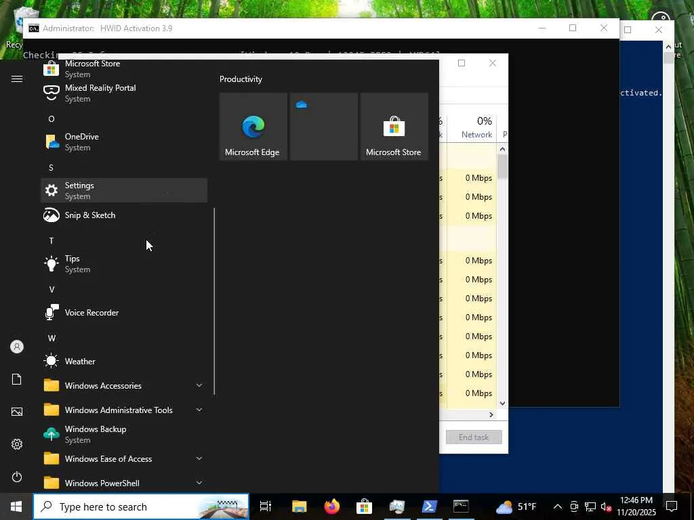Click the Microsoft Store tile

tap(394, 127)
